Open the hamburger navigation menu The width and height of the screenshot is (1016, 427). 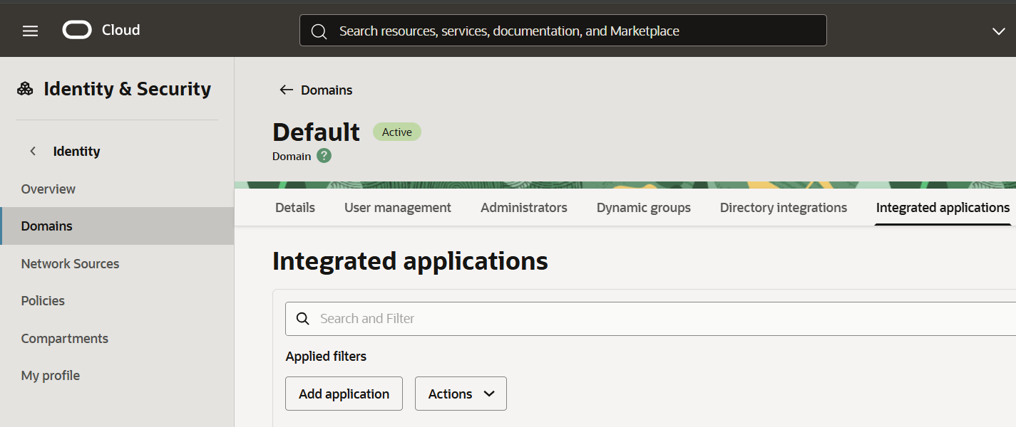(30, 31)
